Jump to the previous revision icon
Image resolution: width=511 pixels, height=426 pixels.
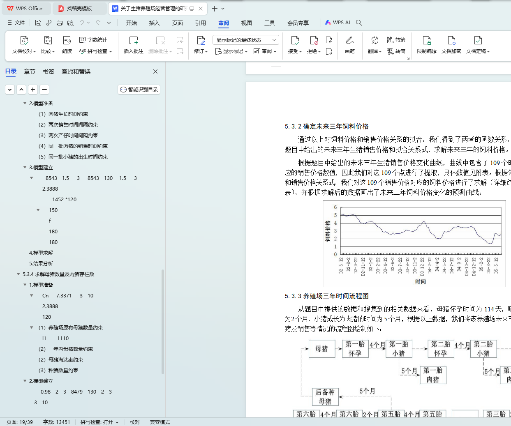click(x=329, y=40)
